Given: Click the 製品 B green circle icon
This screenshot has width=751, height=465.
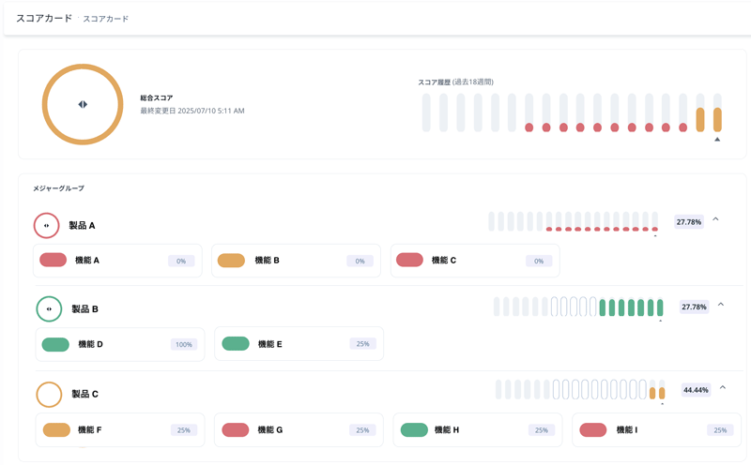Looking at the screenshot, I should (49, 309).
